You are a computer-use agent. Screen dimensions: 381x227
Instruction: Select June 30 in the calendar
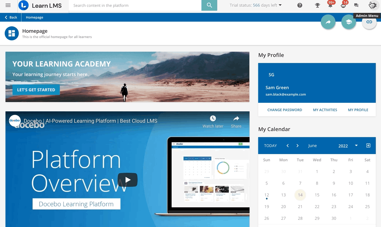tap(334, 218)
